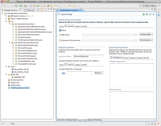
Task: Maximize the Package Explorer view
Action: tap(54, 10)
